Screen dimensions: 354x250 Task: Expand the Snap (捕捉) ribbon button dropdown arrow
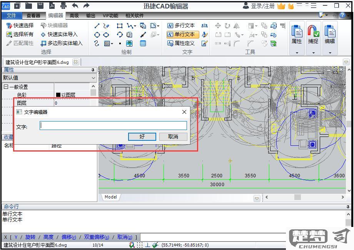click(x=313, y=53)
